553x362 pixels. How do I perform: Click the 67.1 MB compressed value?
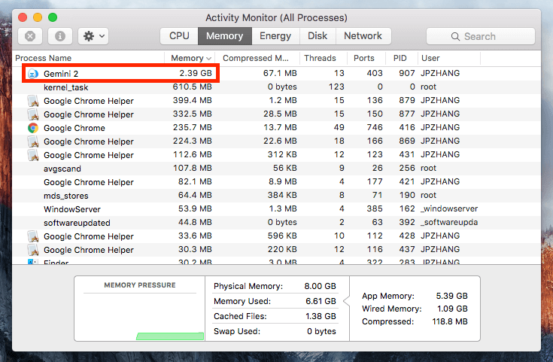click(280, 73)
